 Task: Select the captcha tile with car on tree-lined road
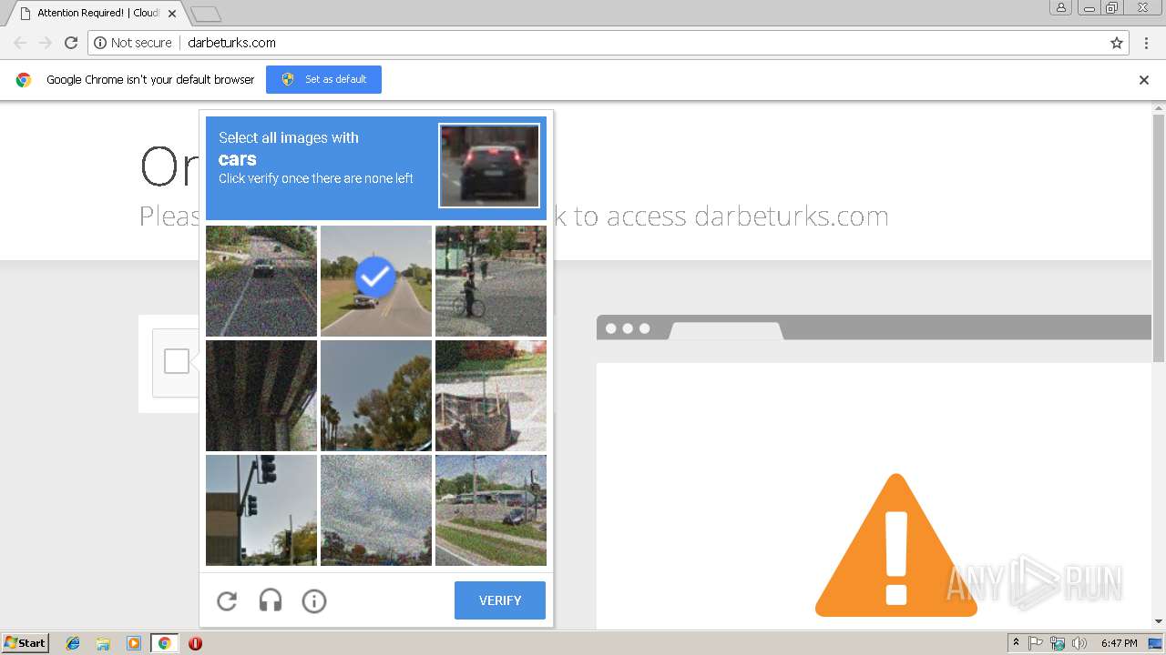click(261, 281)
